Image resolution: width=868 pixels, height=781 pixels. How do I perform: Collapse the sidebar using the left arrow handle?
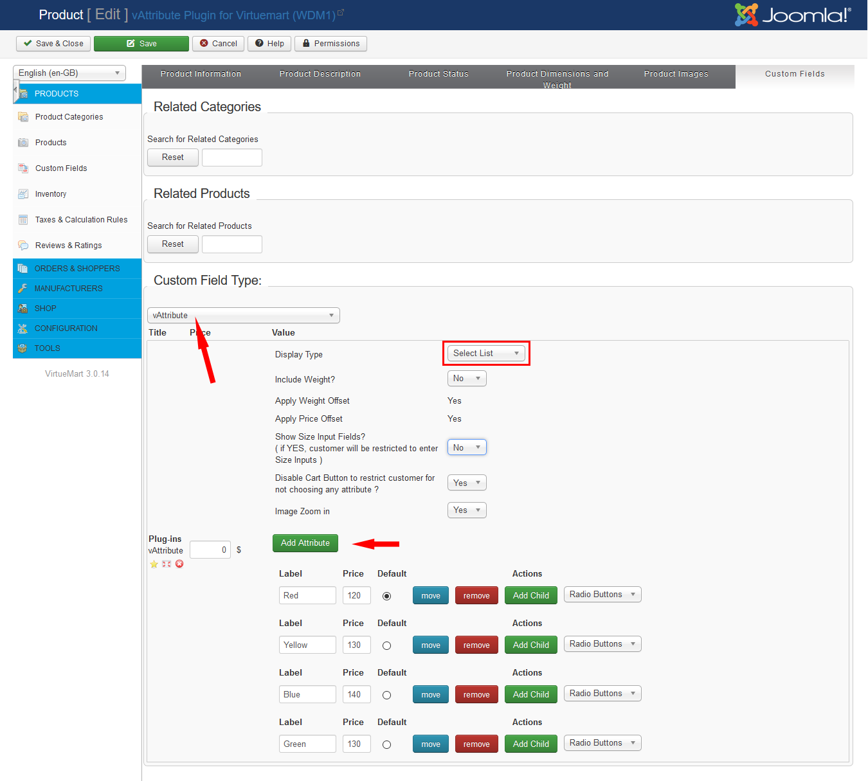(15, 91)
